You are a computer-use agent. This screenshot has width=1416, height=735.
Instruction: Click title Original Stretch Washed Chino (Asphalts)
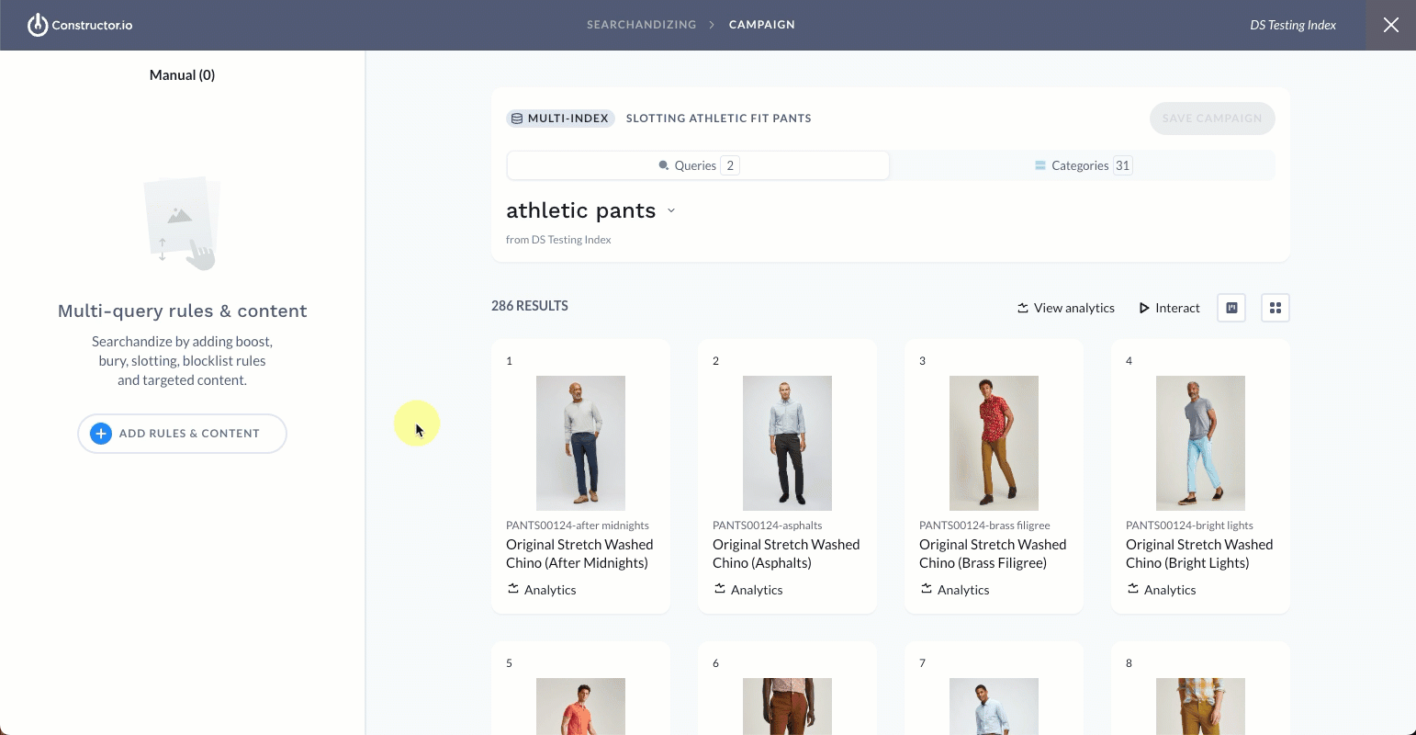[786, 554]
